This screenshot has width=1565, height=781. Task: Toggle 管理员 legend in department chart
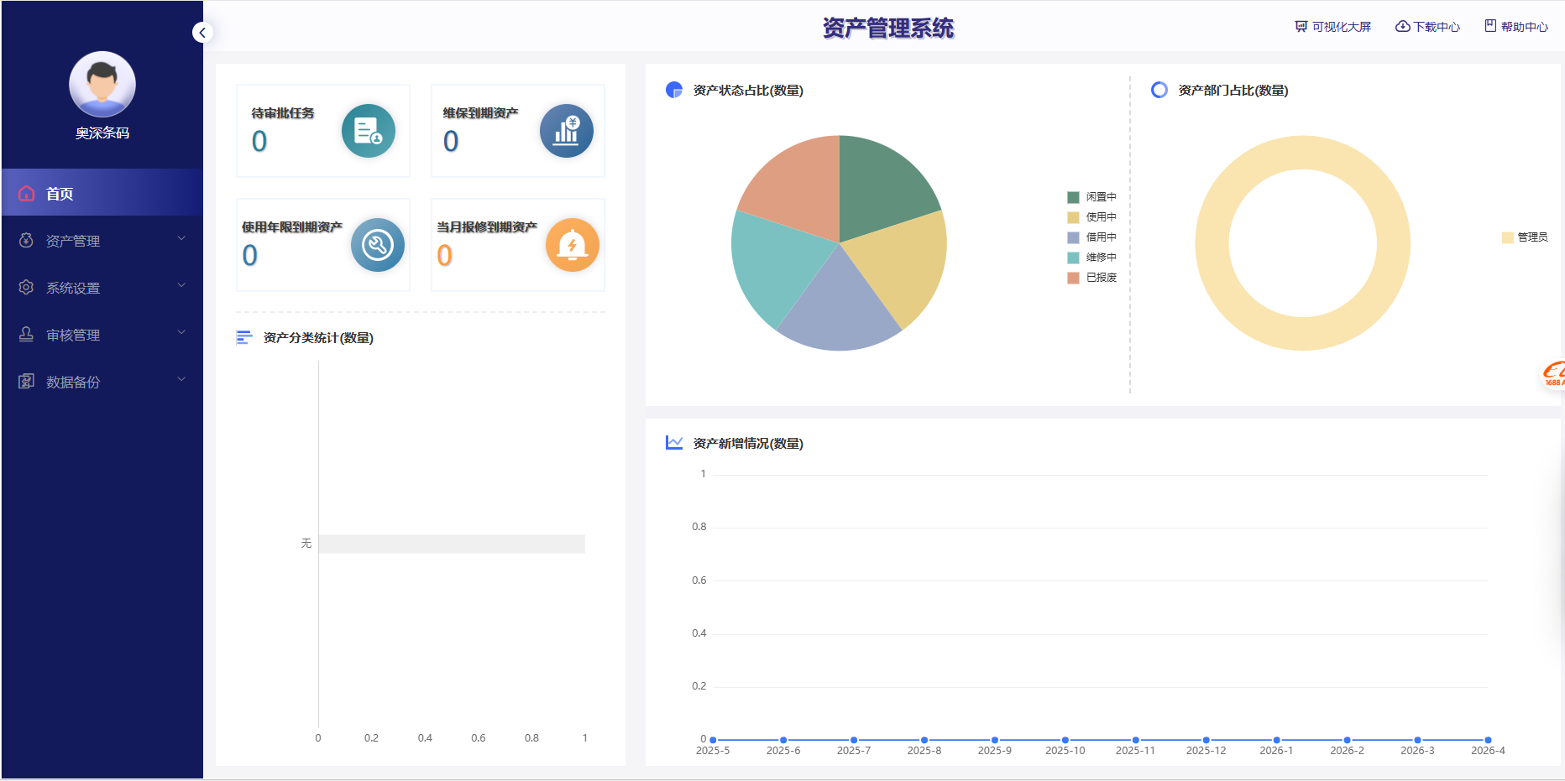(1525, 237)
